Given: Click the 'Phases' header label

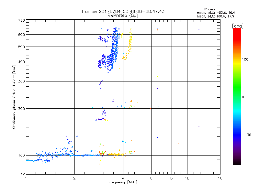Looking at the screenshot, I should [x=209, y=9].
